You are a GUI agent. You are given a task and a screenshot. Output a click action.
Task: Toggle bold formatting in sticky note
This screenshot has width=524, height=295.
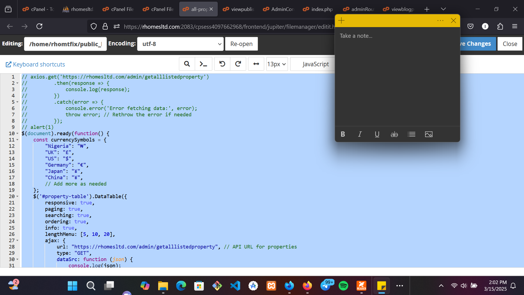tap(343, 134)
